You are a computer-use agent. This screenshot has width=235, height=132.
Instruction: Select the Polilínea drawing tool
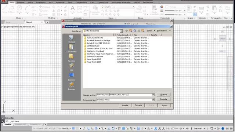11,9
